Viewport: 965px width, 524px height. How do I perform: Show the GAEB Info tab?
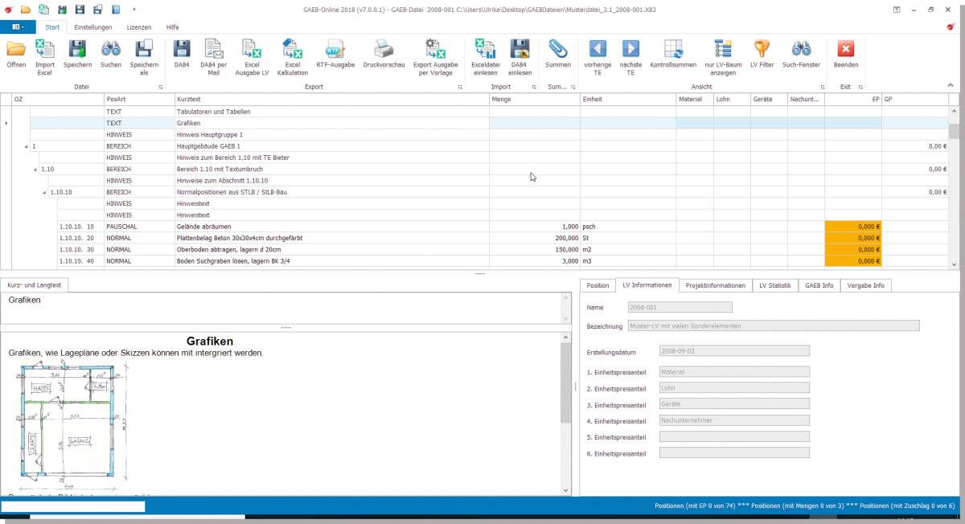coord(819,285)
